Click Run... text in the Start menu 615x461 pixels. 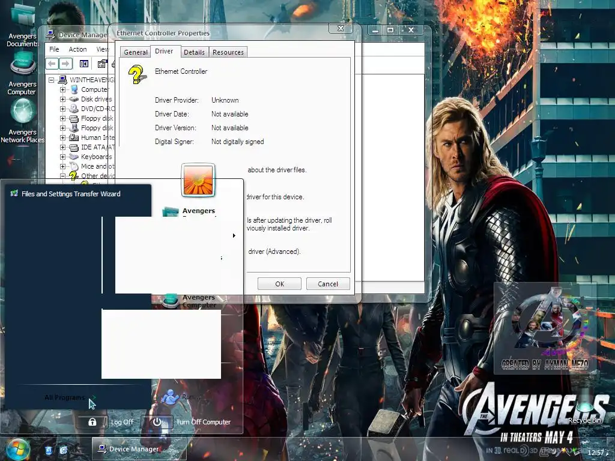point(191,397)
